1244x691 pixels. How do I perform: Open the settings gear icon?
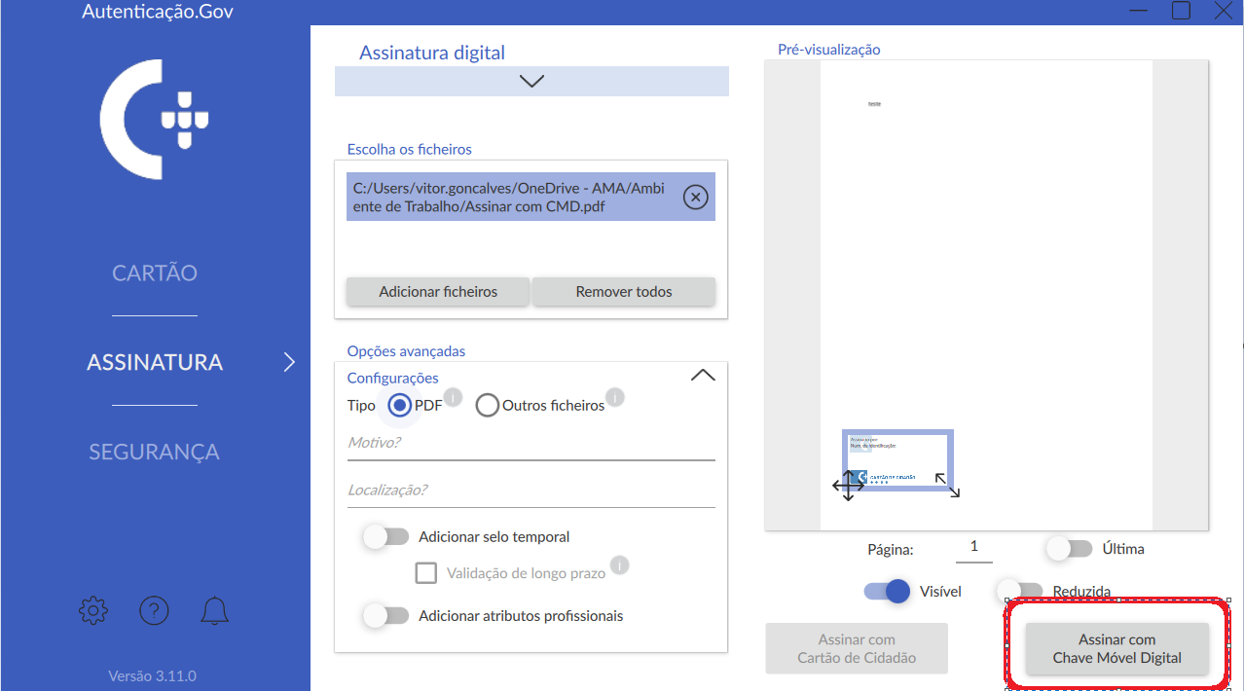(x=93, y=611)
